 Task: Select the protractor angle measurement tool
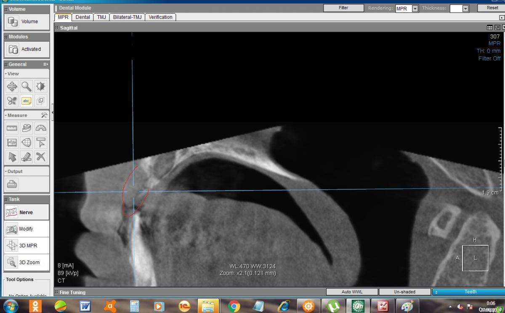pyautogui.click(x=41, y=128)
